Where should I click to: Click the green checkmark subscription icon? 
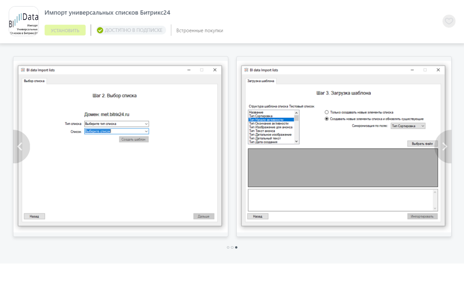point(100,30)
